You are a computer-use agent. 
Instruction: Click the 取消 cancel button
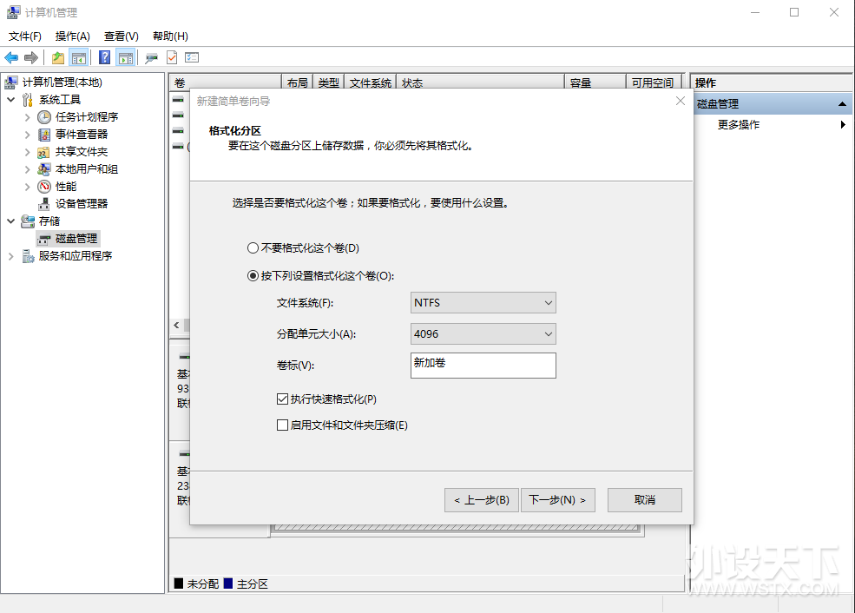645,500
